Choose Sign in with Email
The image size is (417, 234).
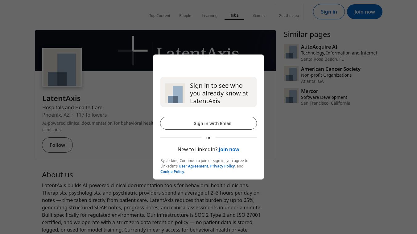(208, 123)
